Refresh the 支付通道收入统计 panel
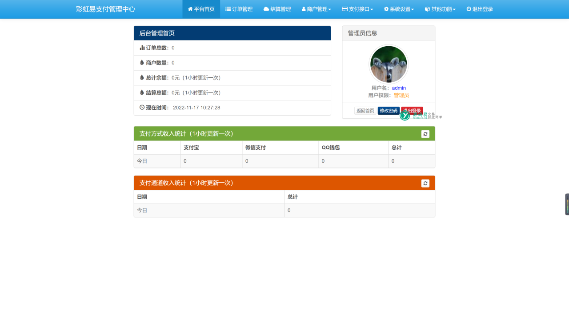 425,183
